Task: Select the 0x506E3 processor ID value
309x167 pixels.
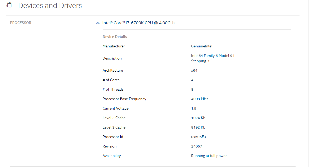Action: 198,137
